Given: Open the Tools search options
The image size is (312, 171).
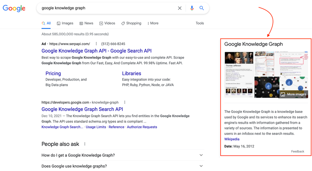Looking at the screenshot, I should click(x=200, y=23).
